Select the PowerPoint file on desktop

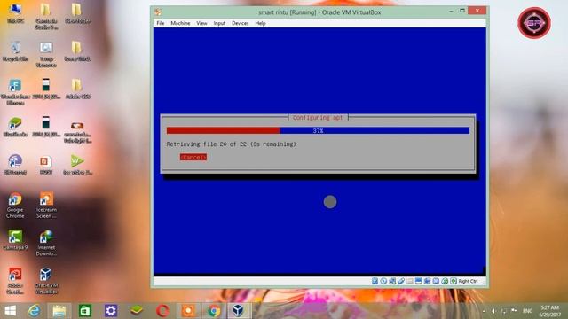pyautogui.click(x=46, y=165)
